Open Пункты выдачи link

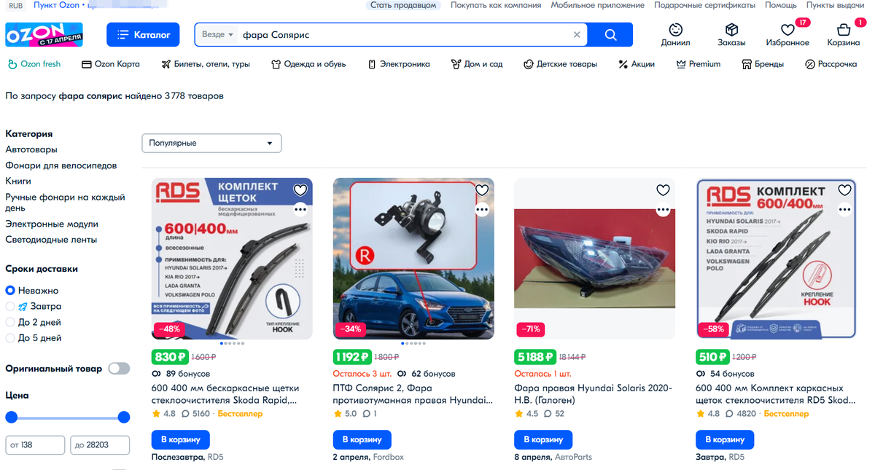835,5
